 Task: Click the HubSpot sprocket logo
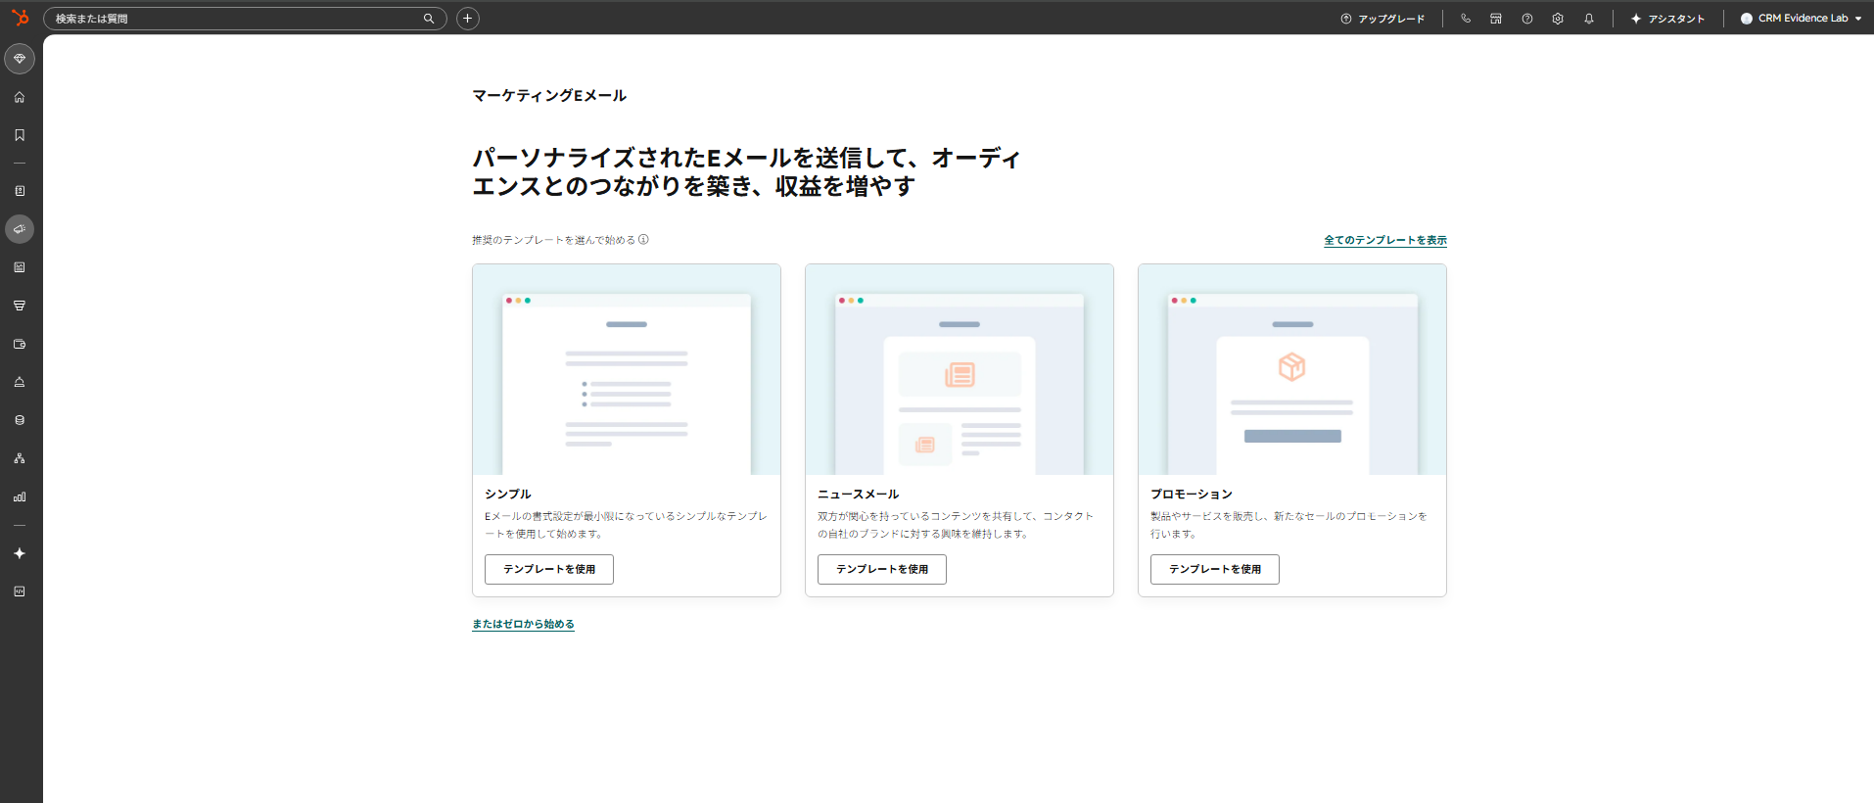20,18
